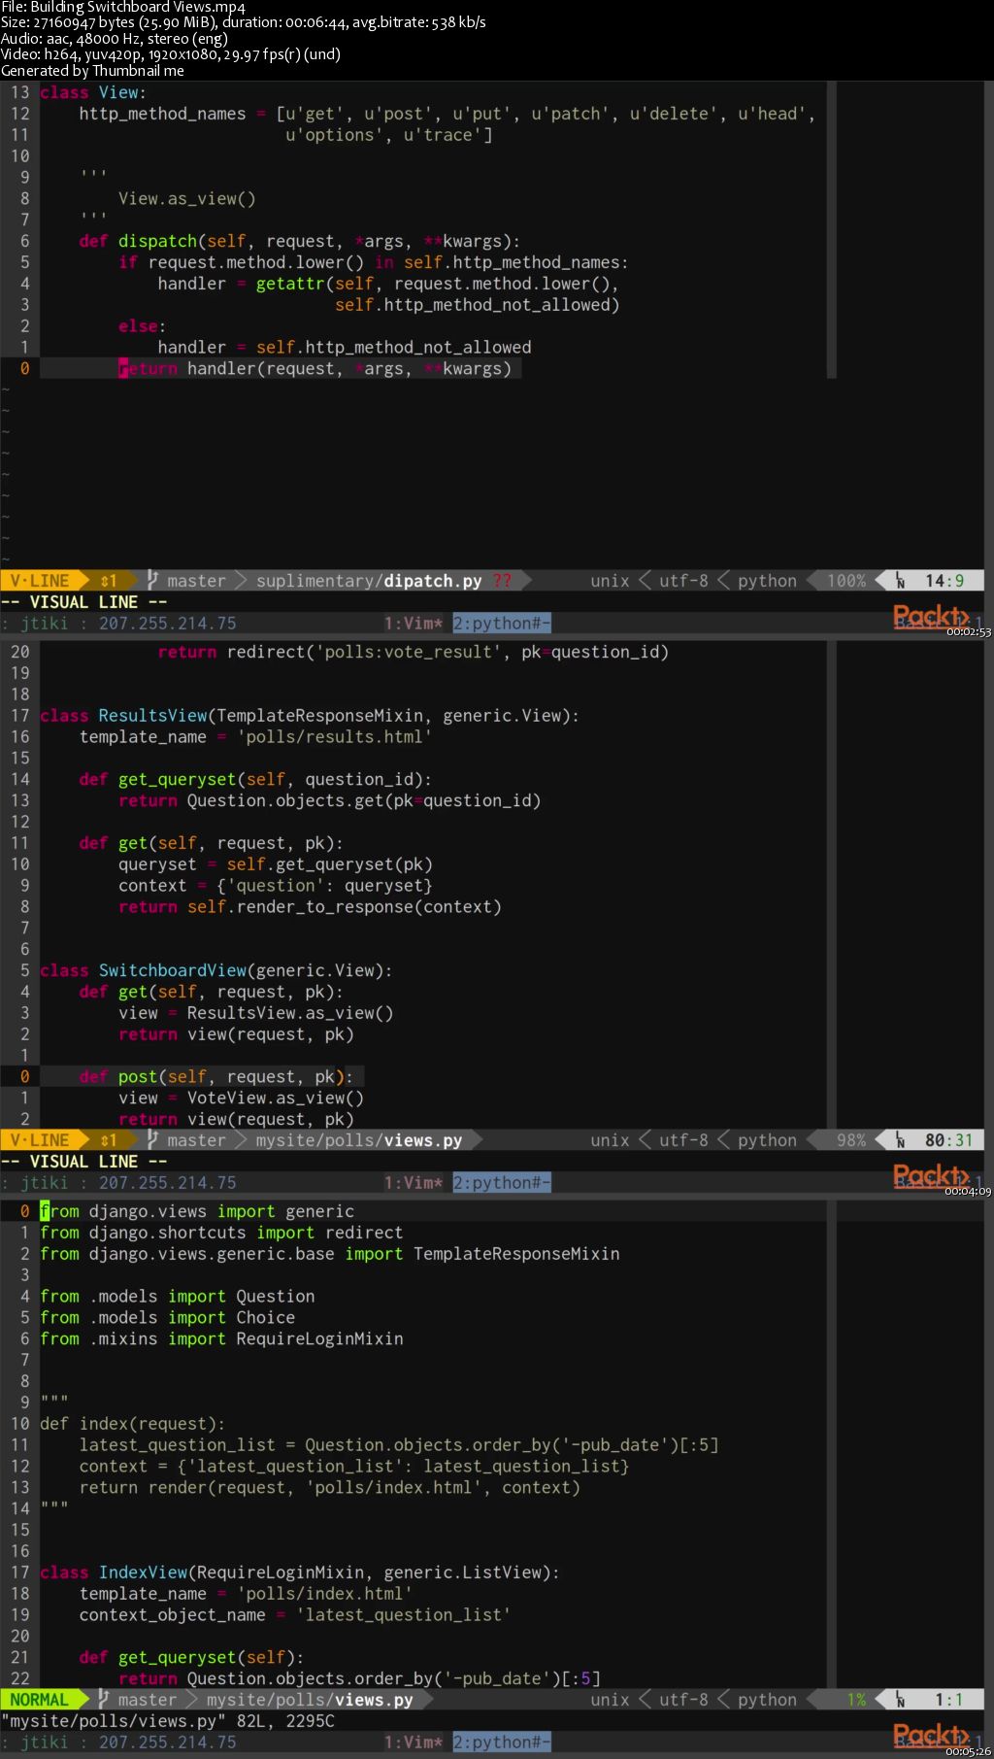Click the git branch icon in the 98% status bar
The width and height of the screenshot is (994, 1759).
click(x=152, y=1139)
